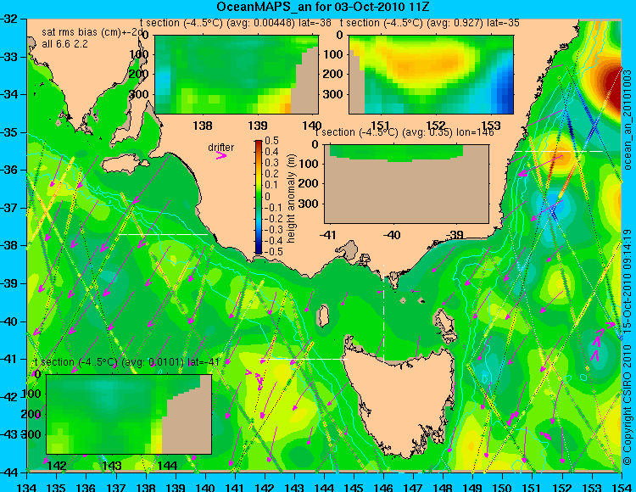Click longitude tick 136 on the bottom axis
636x492 pixels.
pyautogui.click(x=86, y=487)
